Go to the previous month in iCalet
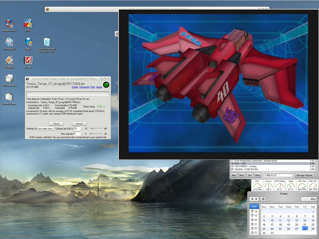319x239 pixels. click(x=252, y=199)
